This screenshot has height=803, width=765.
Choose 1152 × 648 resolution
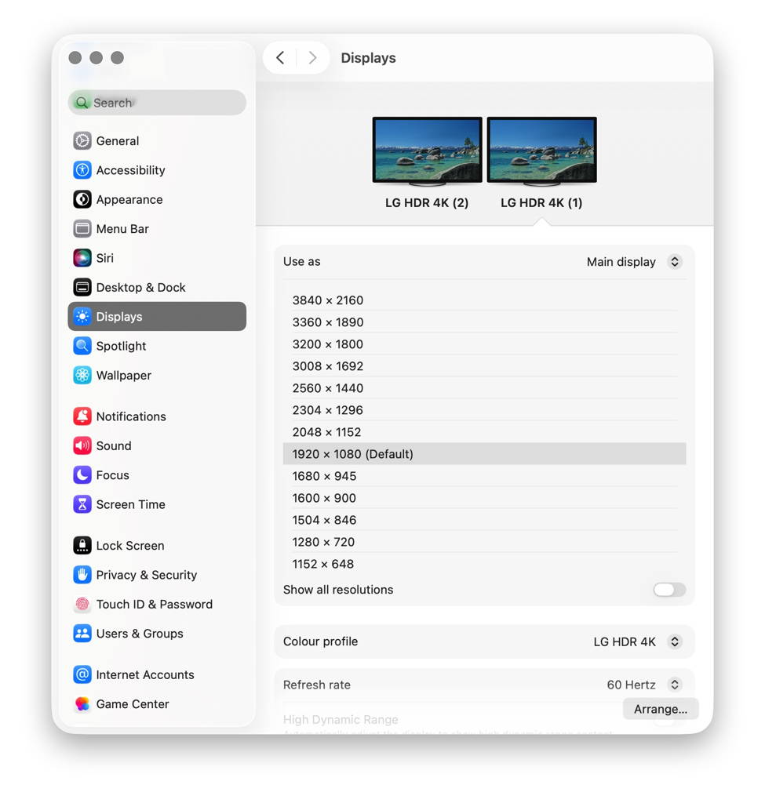pyautogui.click(x=484, y=564)
